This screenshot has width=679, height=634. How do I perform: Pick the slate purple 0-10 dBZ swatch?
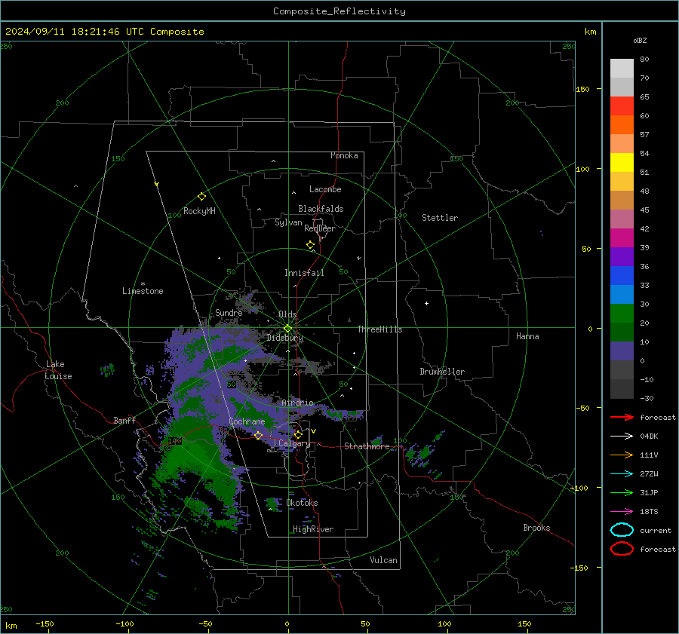click(622, 351)
